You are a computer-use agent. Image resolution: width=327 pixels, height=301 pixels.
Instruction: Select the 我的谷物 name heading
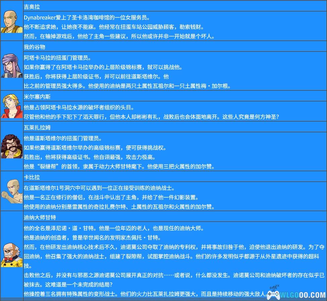pos(34,47)
